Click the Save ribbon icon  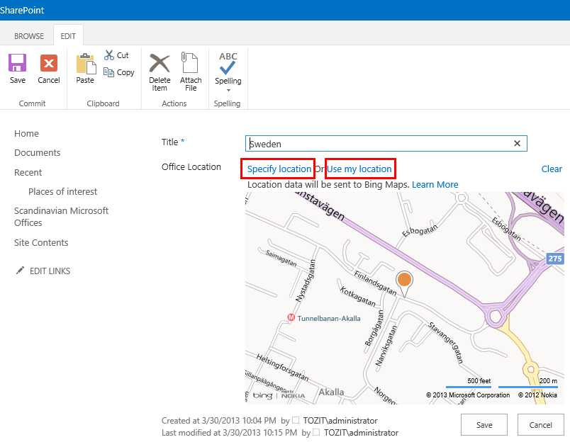(x=18, y=63)
